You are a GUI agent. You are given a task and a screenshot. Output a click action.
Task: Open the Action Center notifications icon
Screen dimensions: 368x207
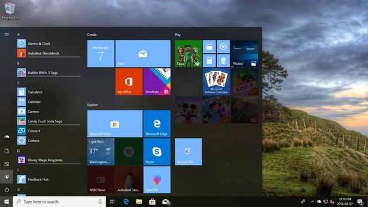(x=361, y=202)
